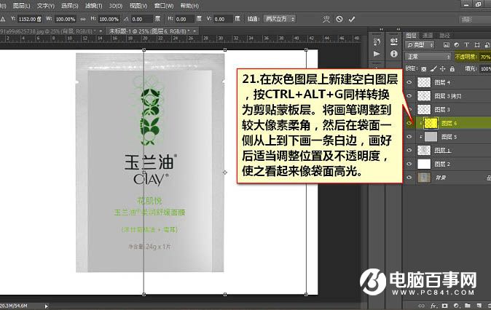Click the layer fill 100% field
The image size is (491, 310).
point(485,69)
